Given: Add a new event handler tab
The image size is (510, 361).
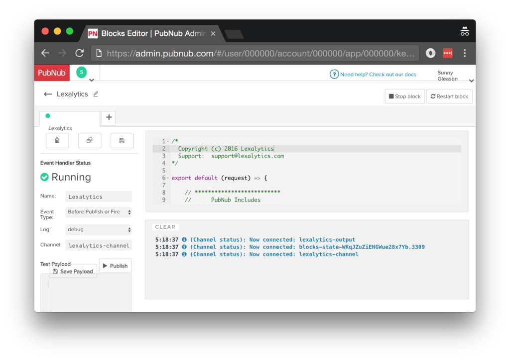Looking at the screenshot, I should point(108,118).
